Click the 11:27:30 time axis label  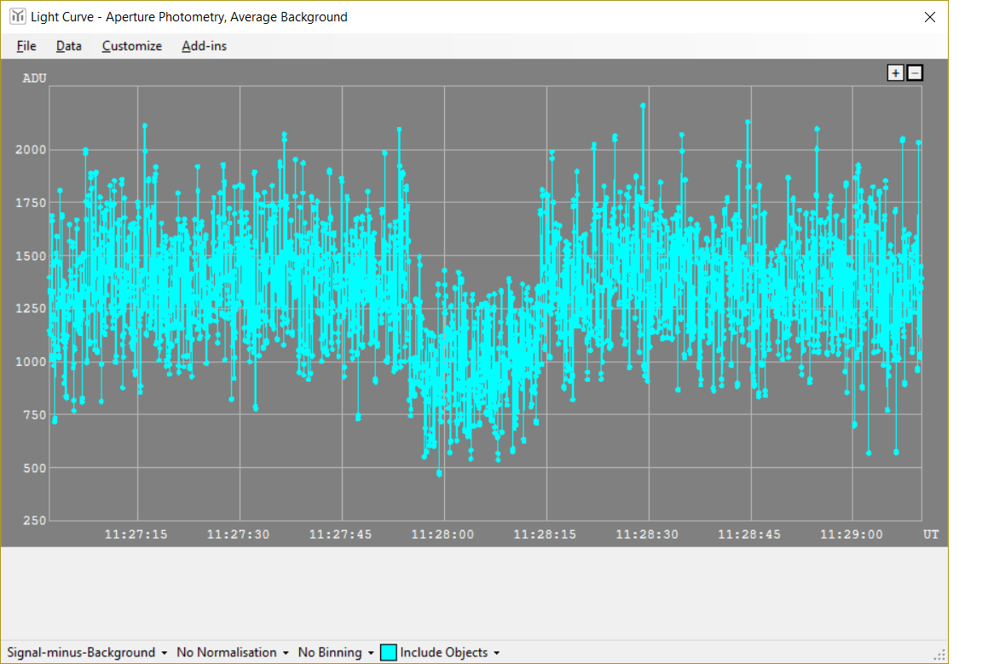238,534
